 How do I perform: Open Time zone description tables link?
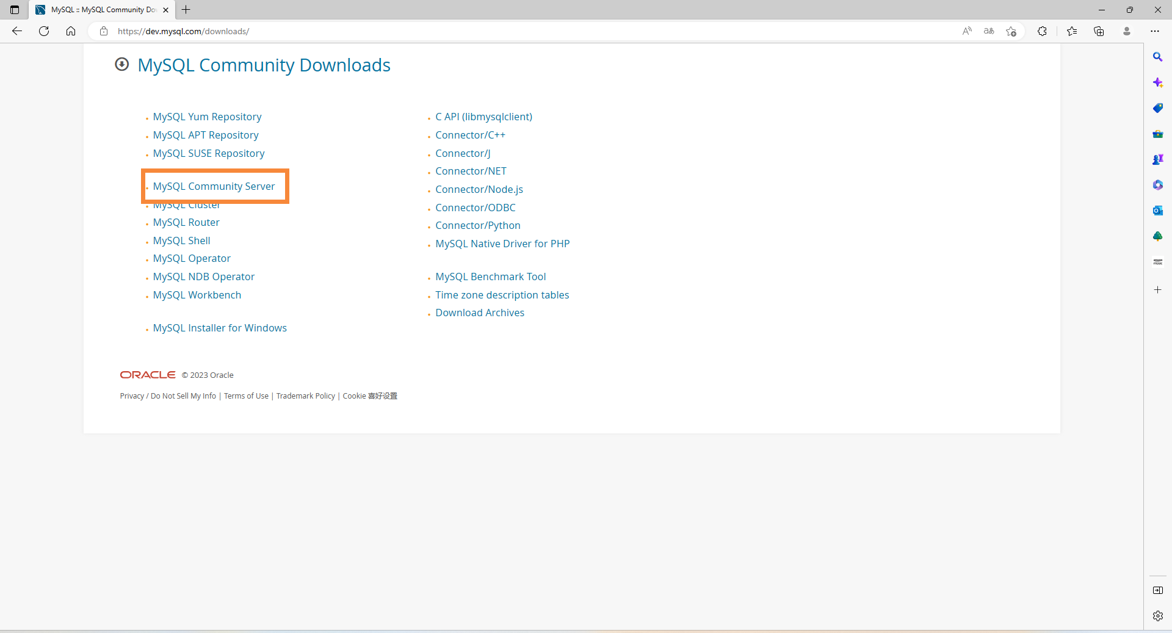(x=502, y=295)
